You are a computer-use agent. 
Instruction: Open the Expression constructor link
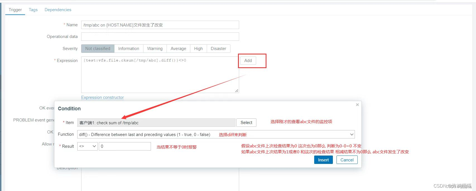coord(102,97)
